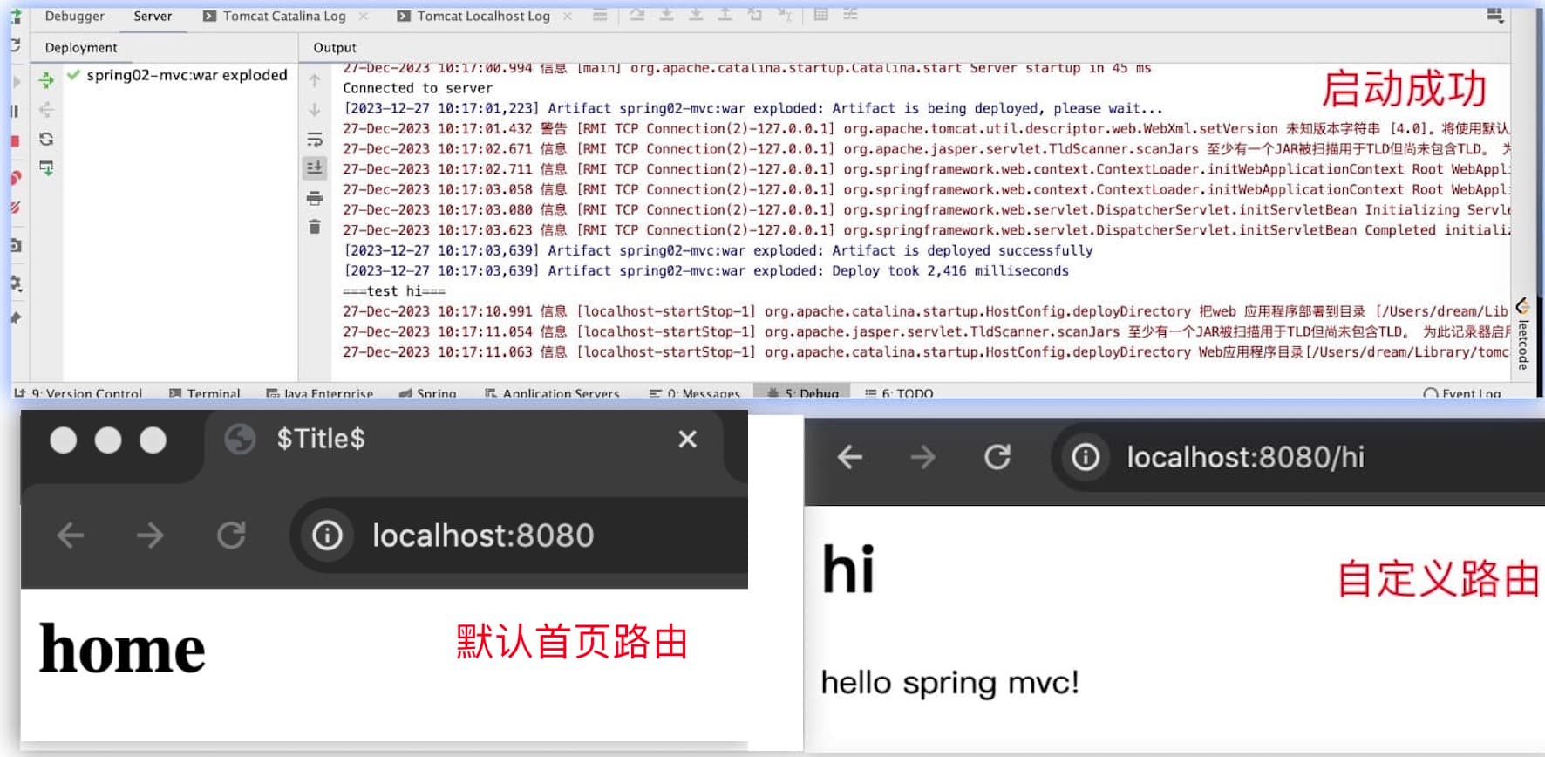
Task: Open Evaluate Expression calculator icon
Action: click(x=820, y=15)
